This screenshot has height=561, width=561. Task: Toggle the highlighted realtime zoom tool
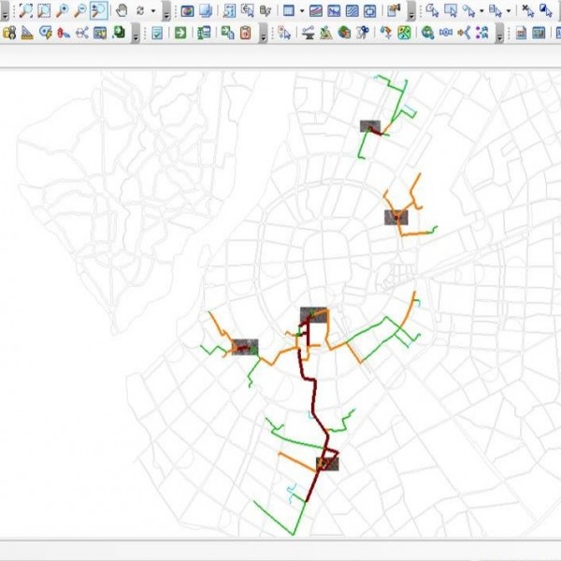click(98, 11)
